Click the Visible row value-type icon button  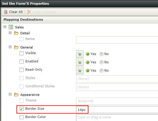80,54
